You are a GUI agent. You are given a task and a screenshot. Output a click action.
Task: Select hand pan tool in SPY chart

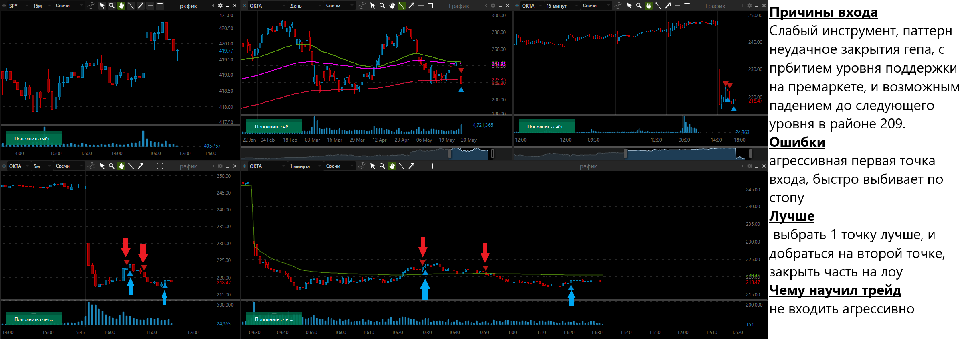coord(121,6)
